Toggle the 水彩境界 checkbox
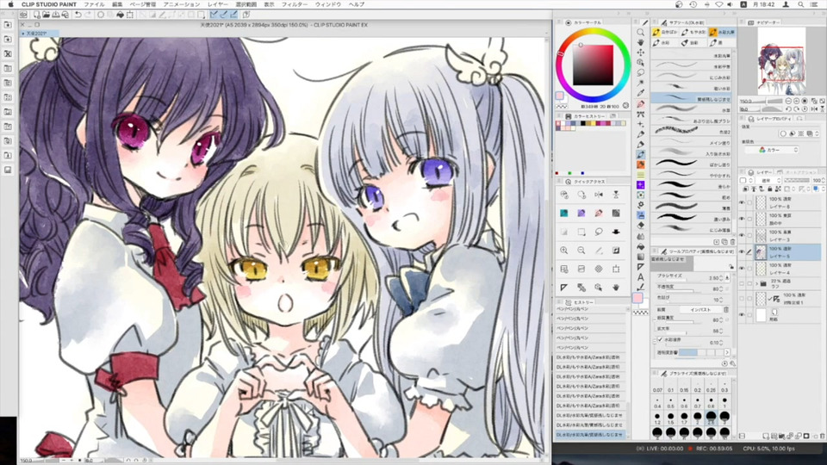The image size is (827, 465). coord(660,339)
